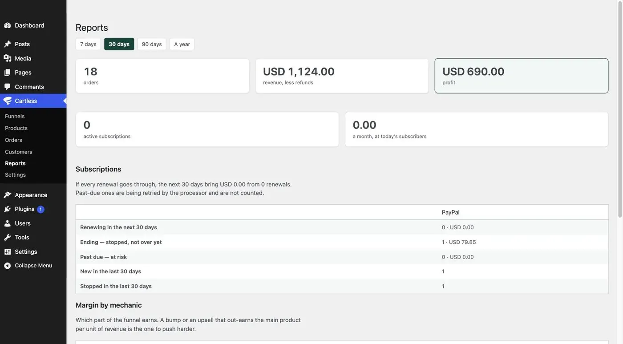Switch report range to 90 days
Screen dimensions: 623x344
click(152, 44)
